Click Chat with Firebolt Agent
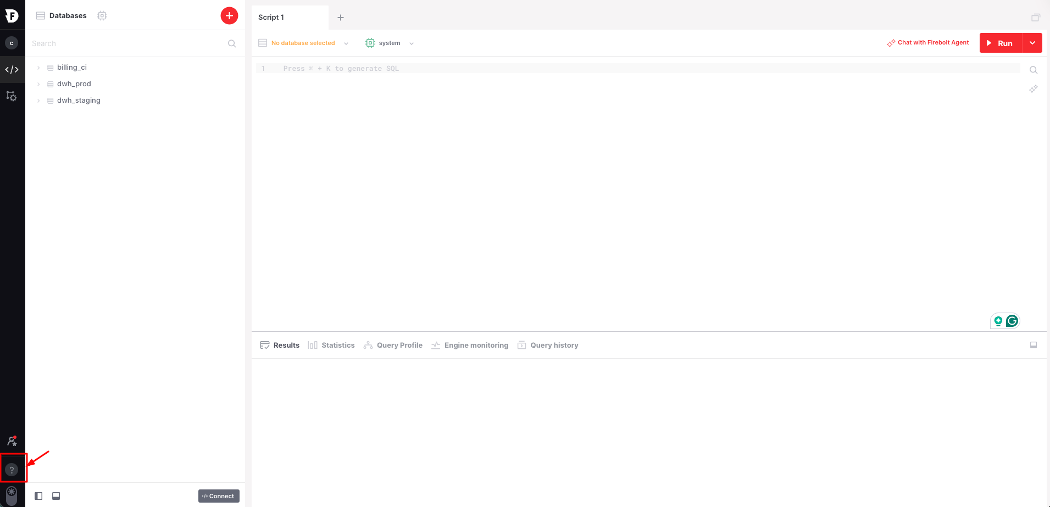This screenshot has height=507, width=1050. (932, 42)
